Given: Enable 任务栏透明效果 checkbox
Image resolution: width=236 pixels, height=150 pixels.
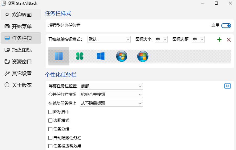Looking at the screenshot, I should [x=51, y=146].
